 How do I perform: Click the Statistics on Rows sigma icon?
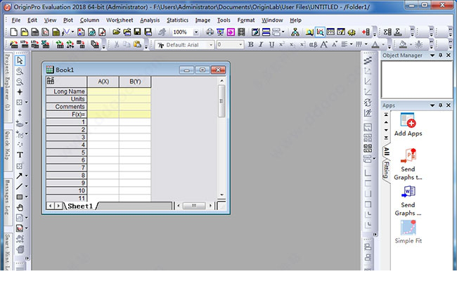pyautogui.click(x=397, y=32)
